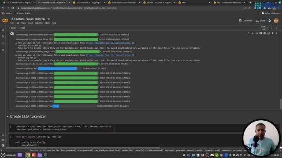
Task: Share this page from address bar
Action: pyautogui.click(x=245, y=8)
